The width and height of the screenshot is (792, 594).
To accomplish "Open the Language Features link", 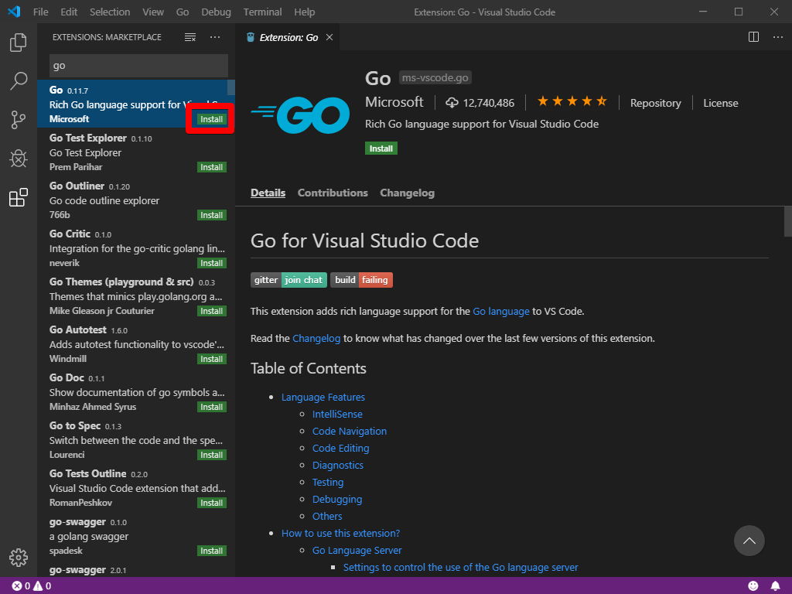I will (x=323, y=397).
